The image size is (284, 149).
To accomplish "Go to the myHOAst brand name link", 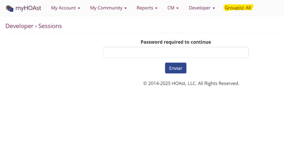I will coord(28,8).
